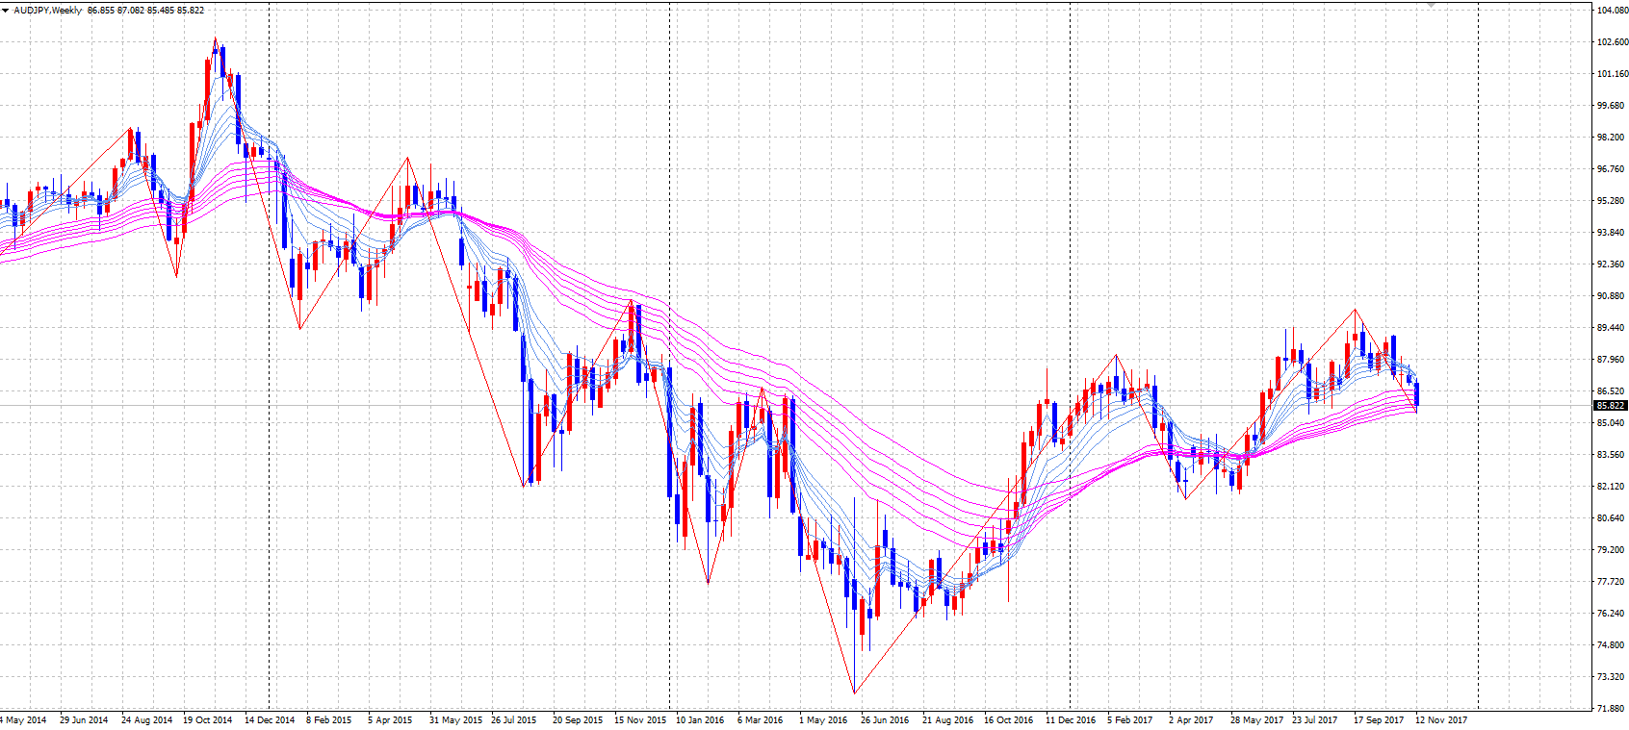This screenshot has height=730, width=1629.
Task: Click the 31 May 2015 date label
Action: point(455,720)
